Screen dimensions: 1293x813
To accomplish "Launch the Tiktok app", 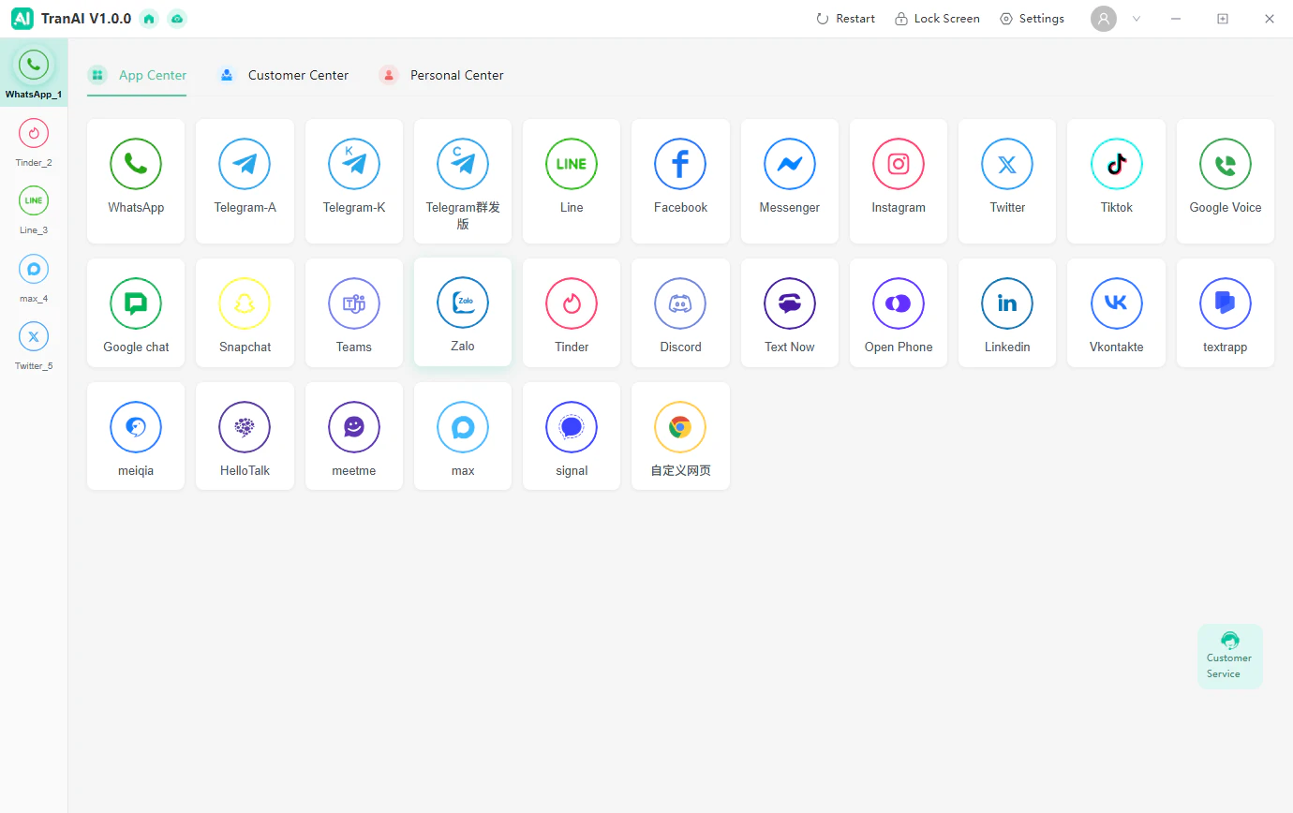I will click(x=1117, y=181).
